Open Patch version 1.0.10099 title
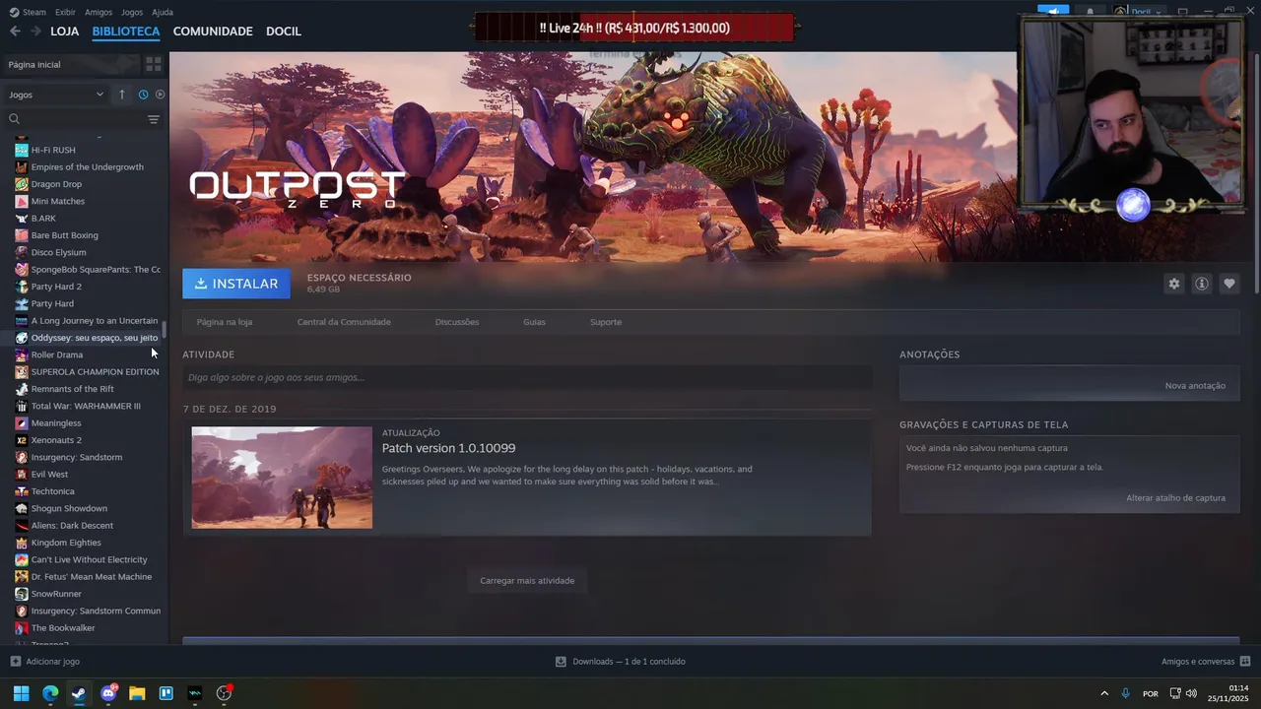This screenshot has height=709, width=1261. (x=448, y=448)
